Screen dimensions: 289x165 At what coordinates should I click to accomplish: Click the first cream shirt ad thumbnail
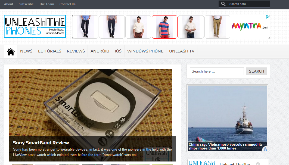138,27
